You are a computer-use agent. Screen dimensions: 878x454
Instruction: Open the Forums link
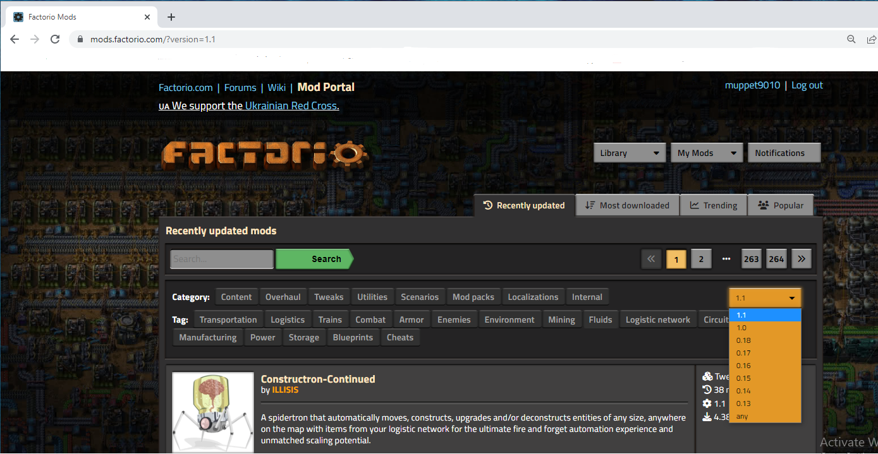[240, 87]
